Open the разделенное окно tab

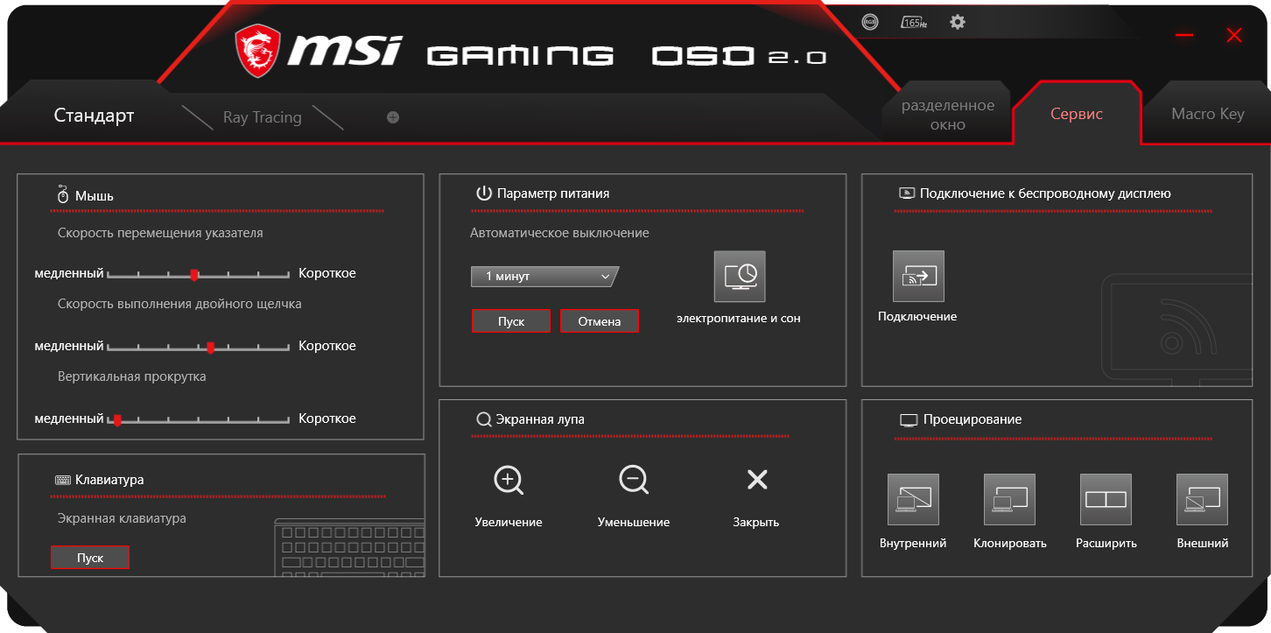(948, 115)
